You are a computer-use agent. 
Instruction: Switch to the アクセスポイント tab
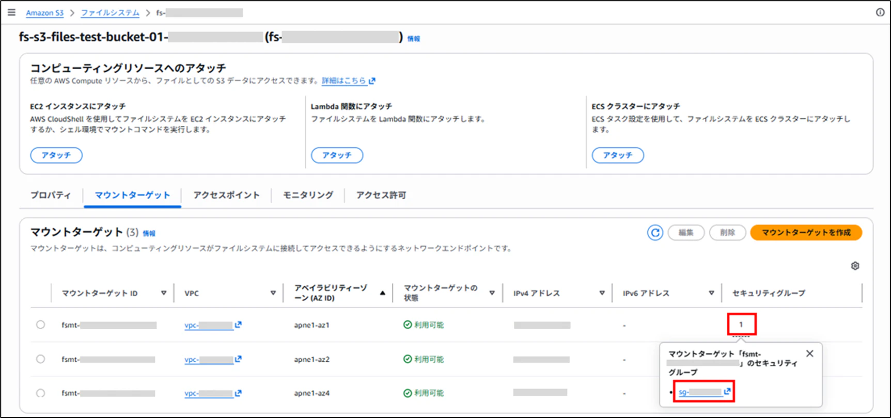tap(226, 195)
